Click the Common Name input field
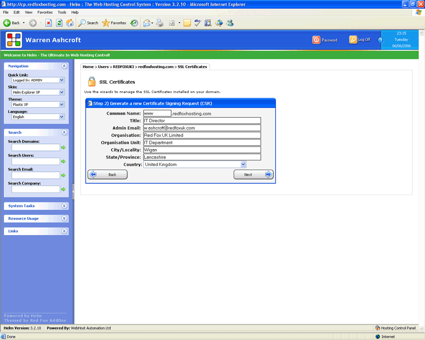The image size is (425, 340). [157, 113]
